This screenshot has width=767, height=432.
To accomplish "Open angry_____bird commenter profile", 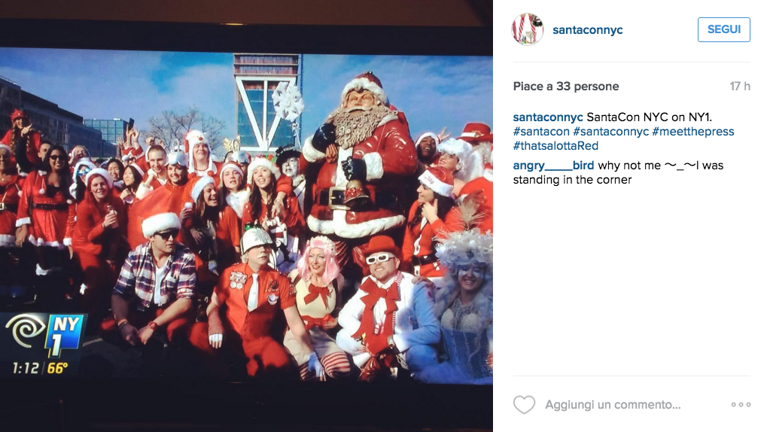I will (553, 166).
